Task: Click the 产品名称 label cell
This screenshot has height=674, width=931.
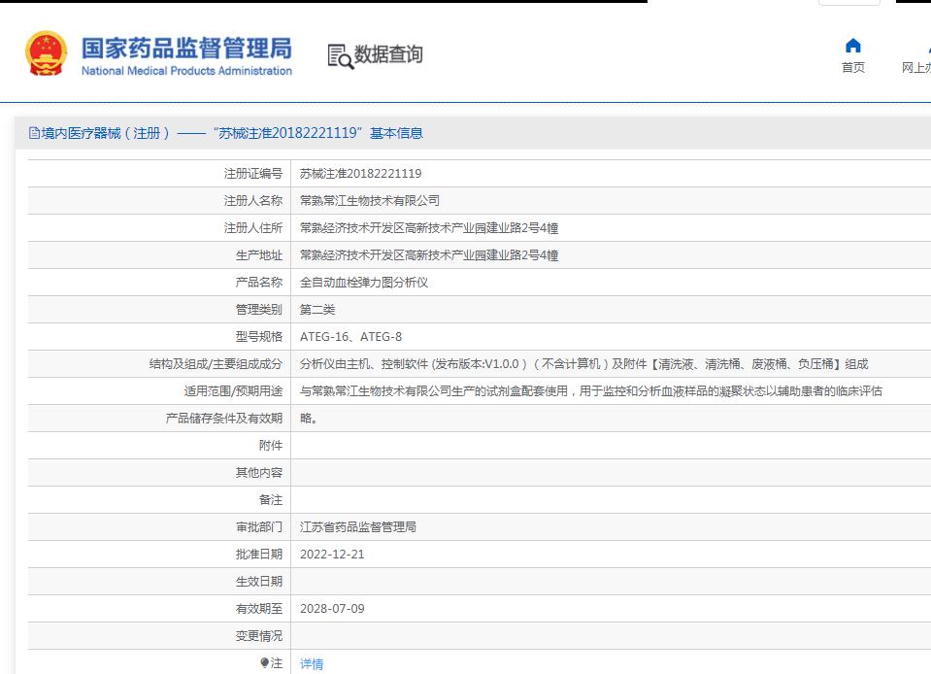Action: coord(159,282)
